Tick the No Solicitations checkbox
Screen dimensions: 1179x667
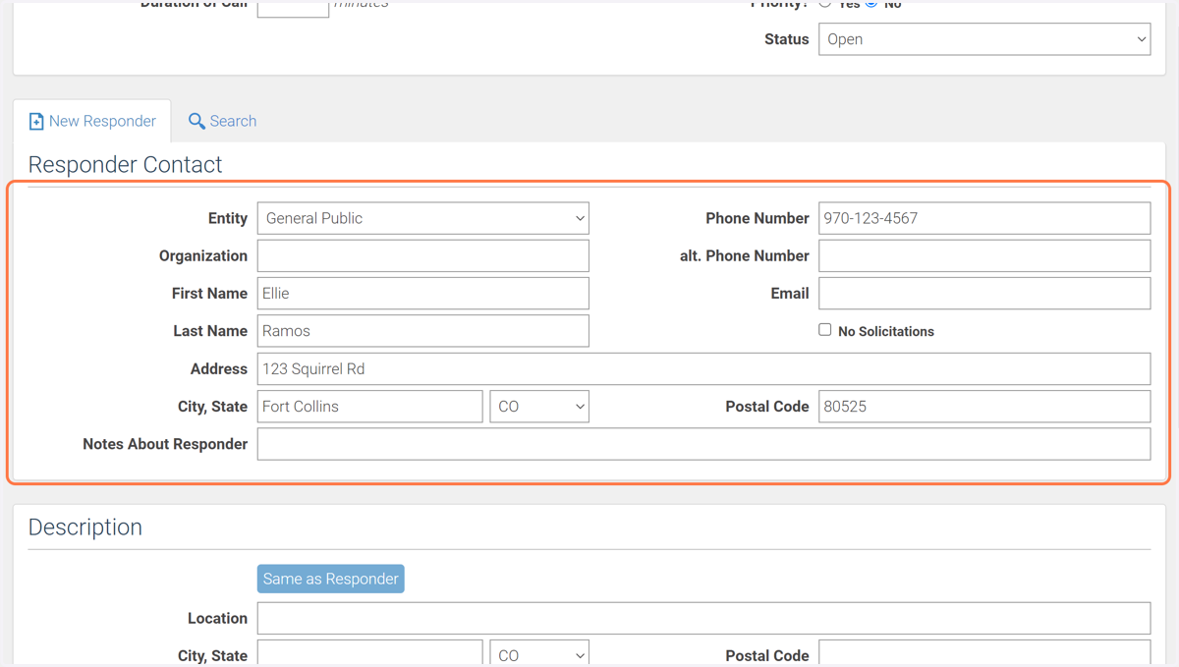[x=825, y=330]
